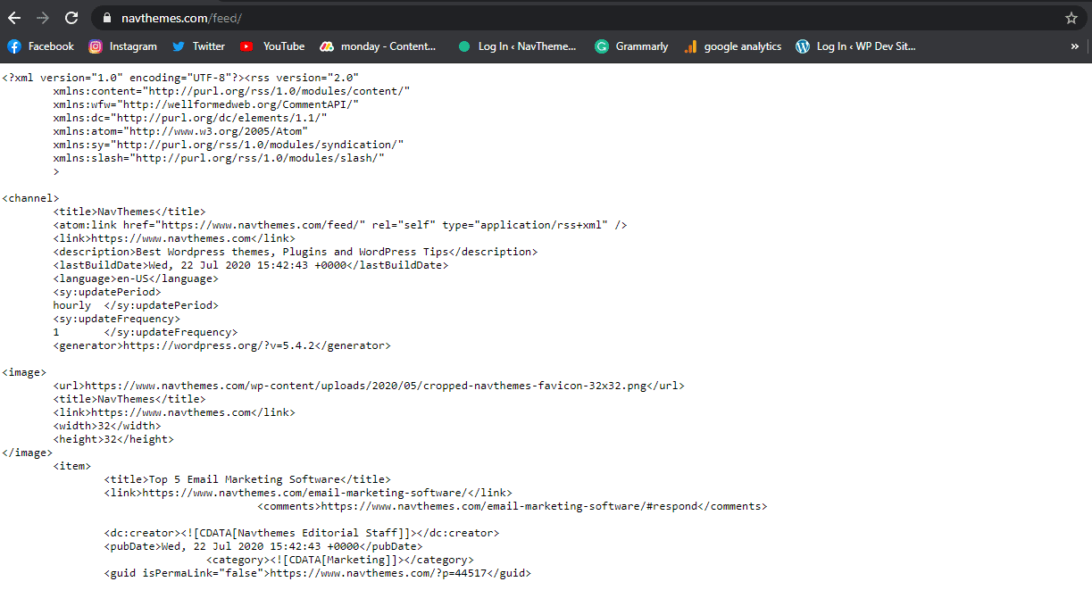The width and height of the screenshot is (1092, 590).
Task: Click the opening image tag
Action: 24,372
